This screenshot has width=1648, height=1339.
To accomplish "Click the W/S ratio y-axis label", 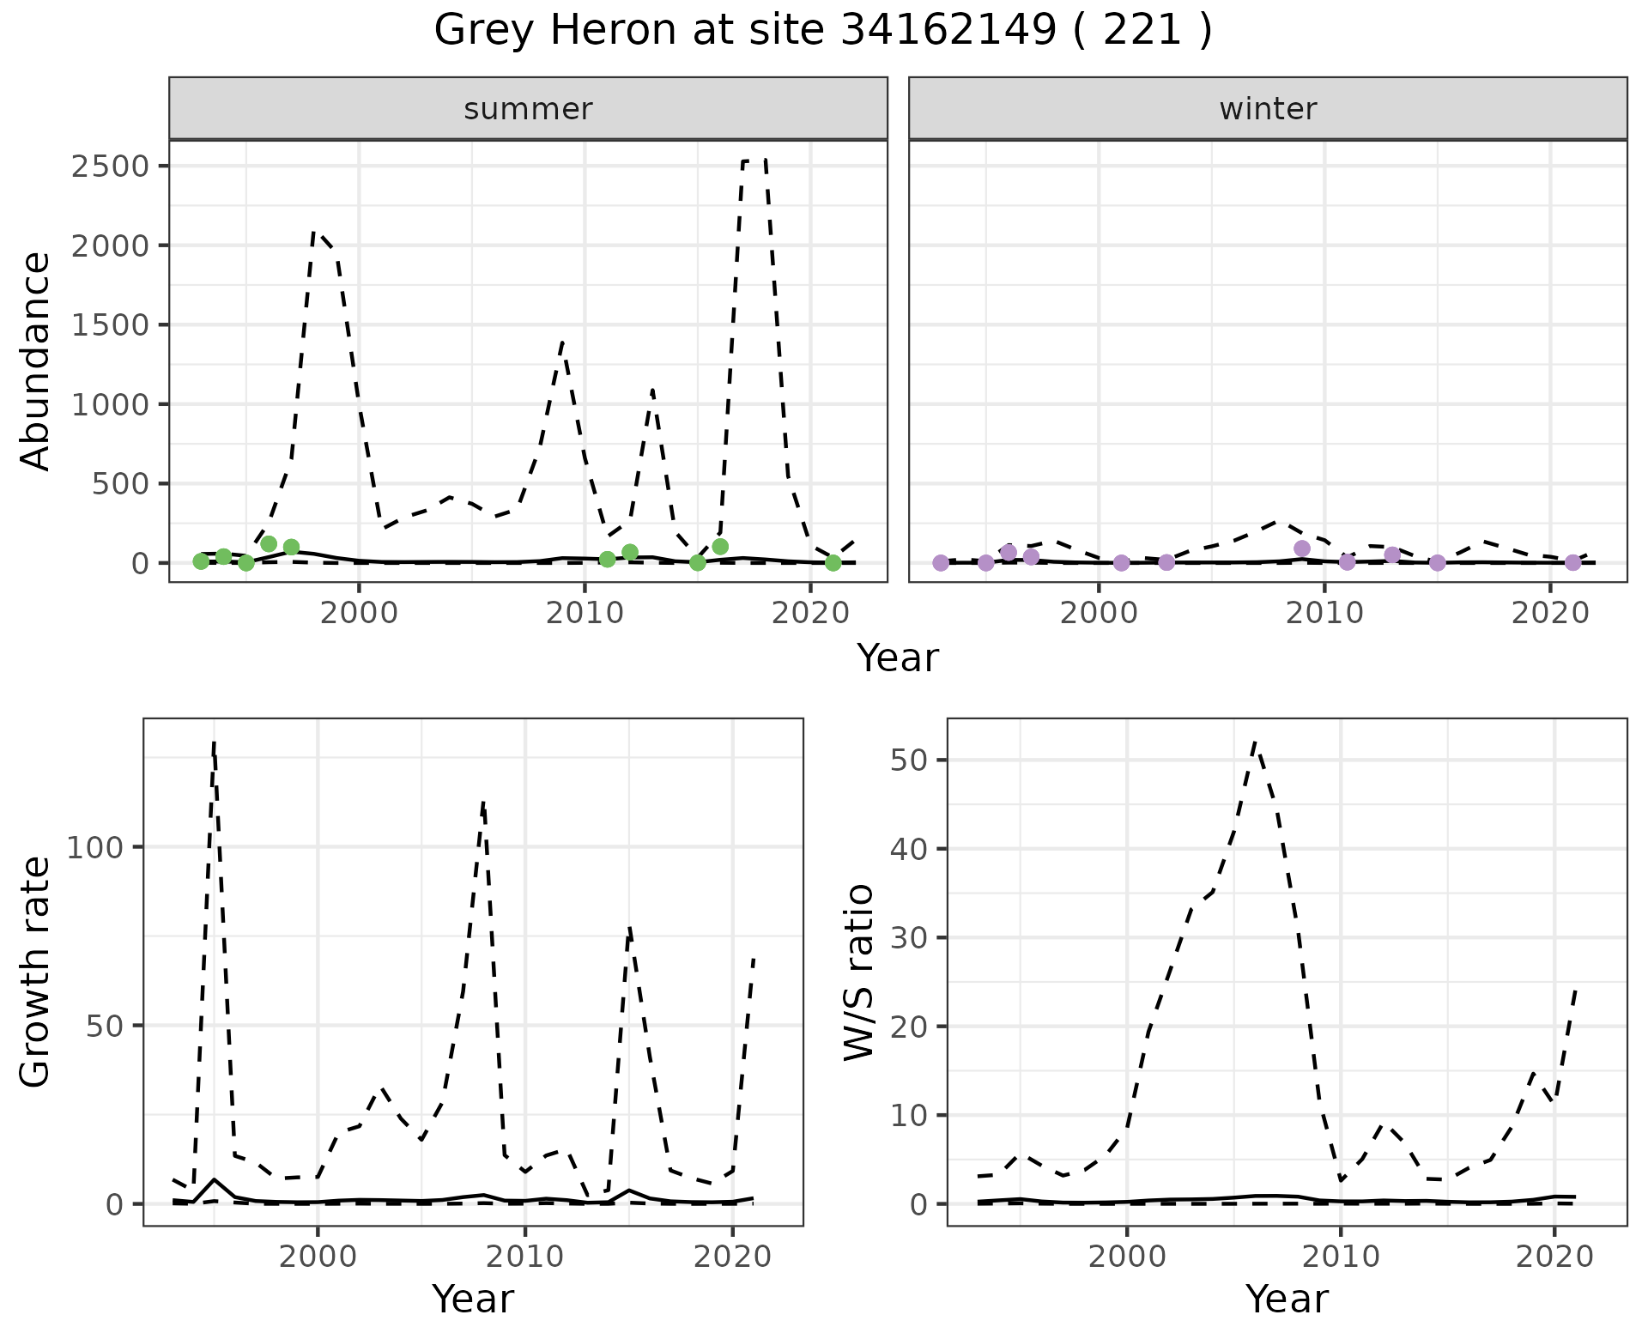I will coord(858,972).
